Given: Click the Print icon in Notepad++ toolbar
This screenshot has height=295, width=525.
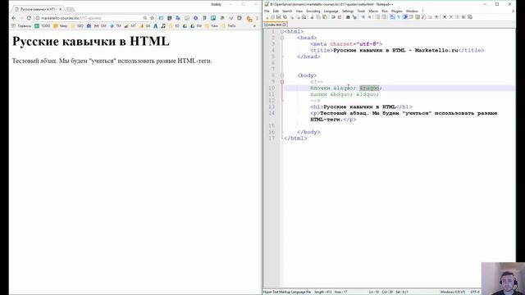Looking at the screenshot, I should click(x=304, y=17).
